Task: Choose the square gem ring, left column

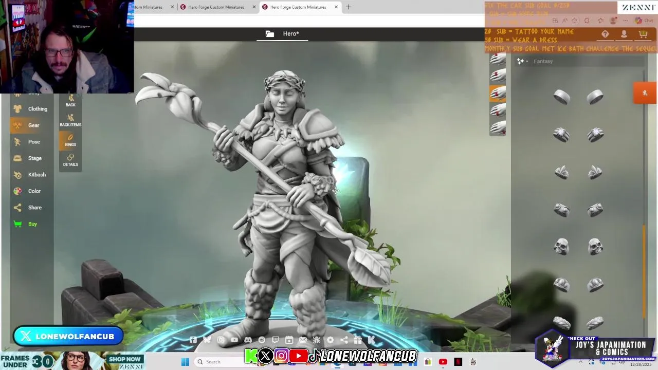Action: coord(561,135)
